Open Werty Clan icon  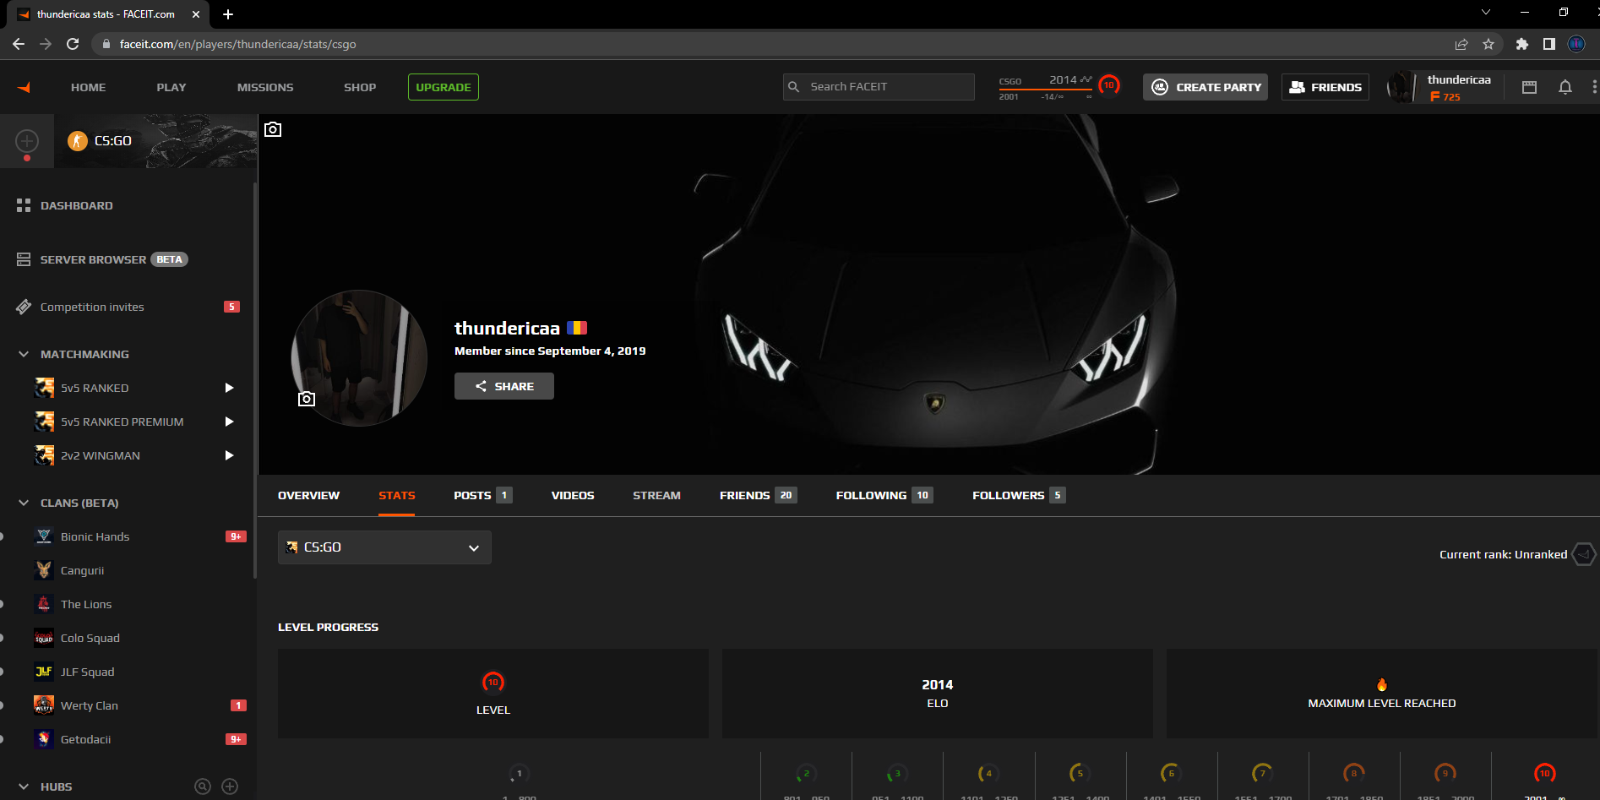pyautogui.click(x=44, y=705)
